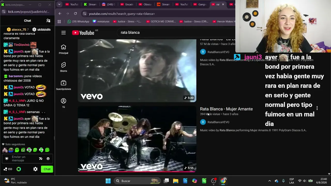Open the weather widget showing 9°C

point(16,181)
